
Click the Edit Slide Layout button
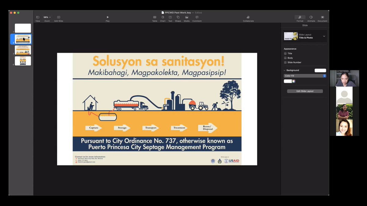click(305, 91)
